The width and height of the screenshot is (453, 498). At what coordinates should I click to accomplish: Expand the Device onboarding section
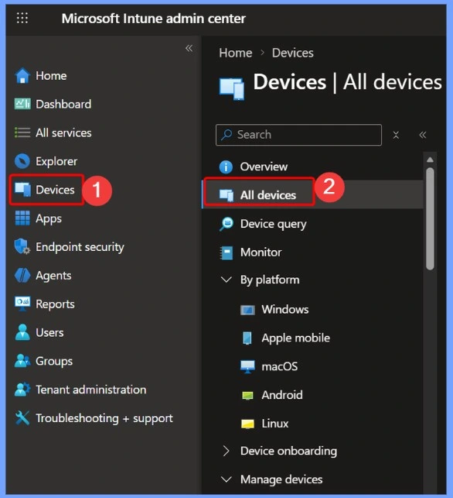226,451
